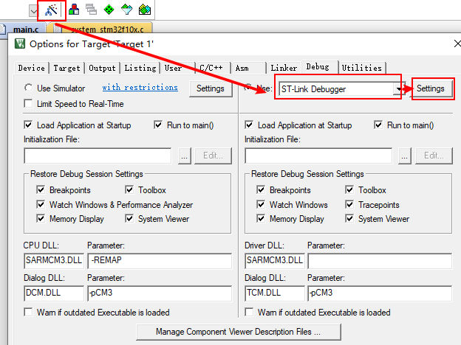The height and width of the screenshot is (345, 461).
Task: Browse for right-side initialization file with '...' button
Action: pos(405,156)
